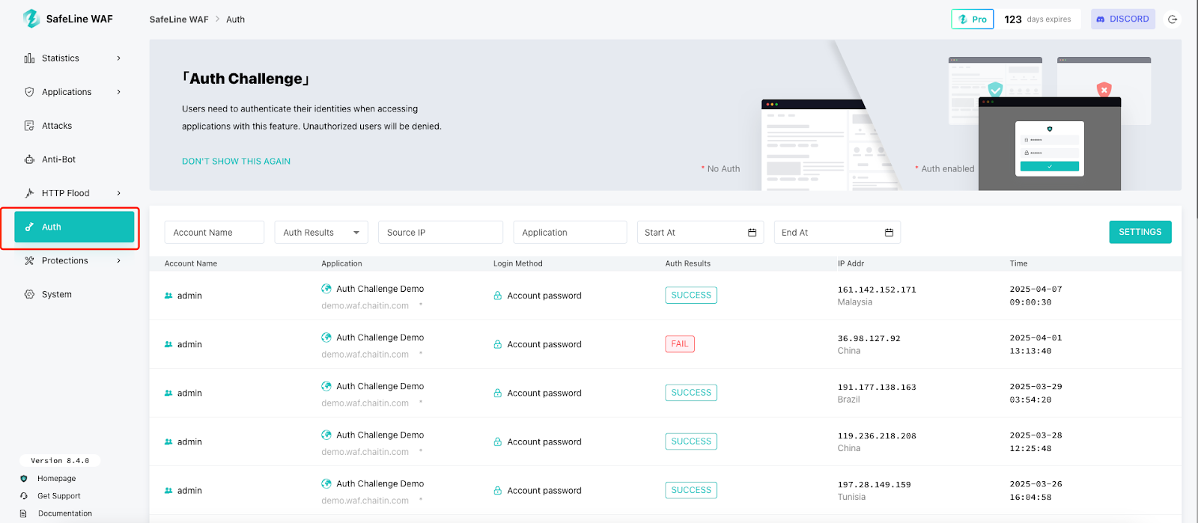
Task: Click the FAIL badge for 36.98.127.92
Action: point(680,344)
